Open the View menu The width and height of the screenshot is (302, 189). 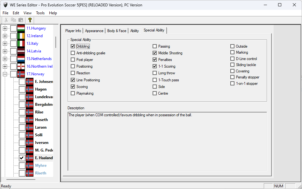tap(27, 13)
